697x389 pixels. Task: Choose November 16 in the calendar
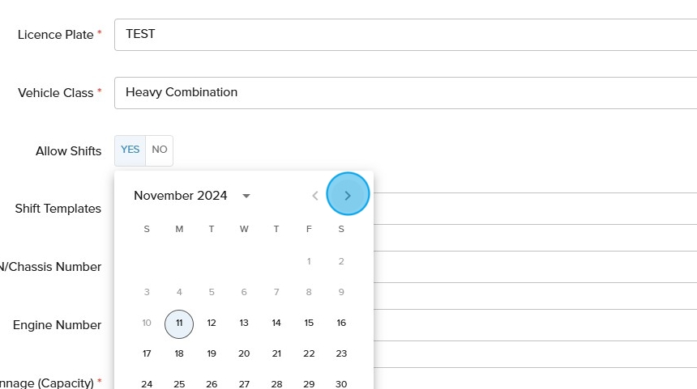[341, 323]
